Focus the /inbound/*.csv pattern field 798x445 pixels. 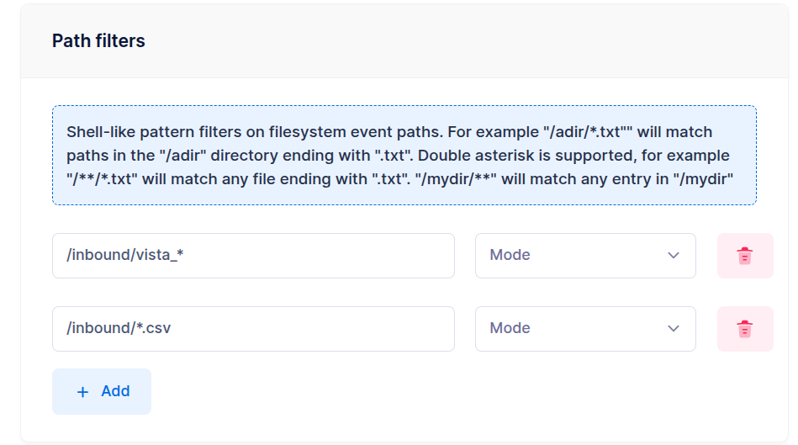pos(253,329)
